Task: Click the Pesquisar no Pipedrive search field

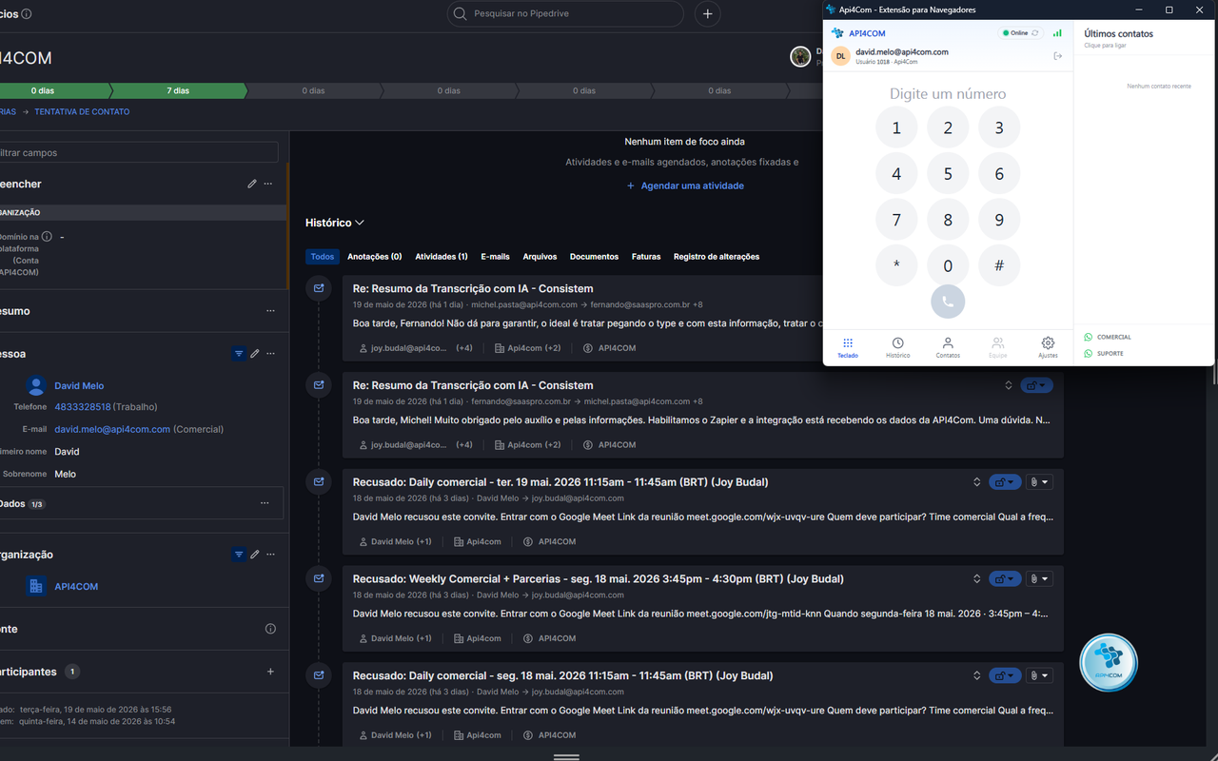Action: (565, 13)
